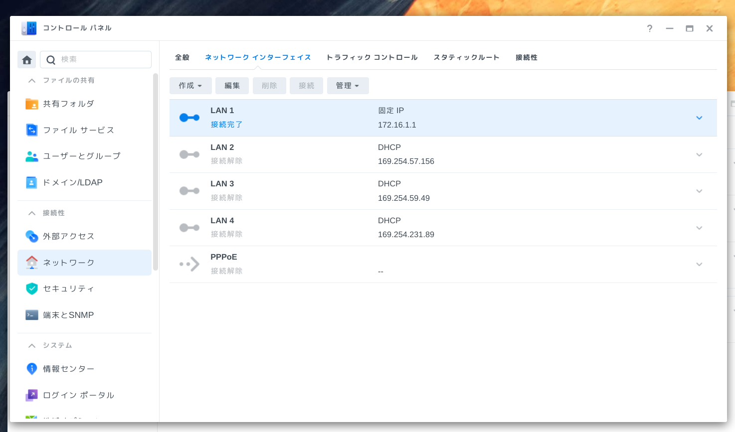This screenshot has width=735, height=432.
Task: Open the Shared Folder (共有フォルダ) icon
Action: pyautogui.click(x=32, y=104)
